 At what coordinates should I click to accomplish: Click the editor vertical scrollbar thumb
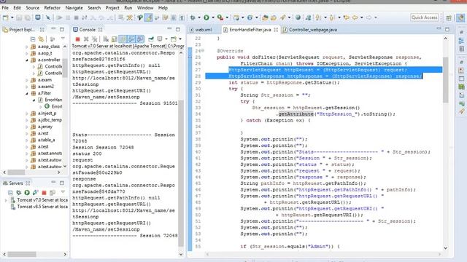point(446,79)
